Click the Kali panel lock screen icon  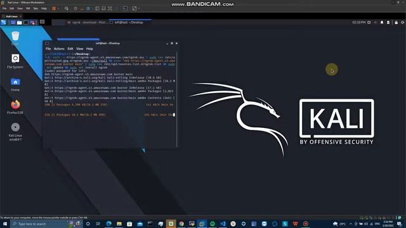(x=396, y=23)
